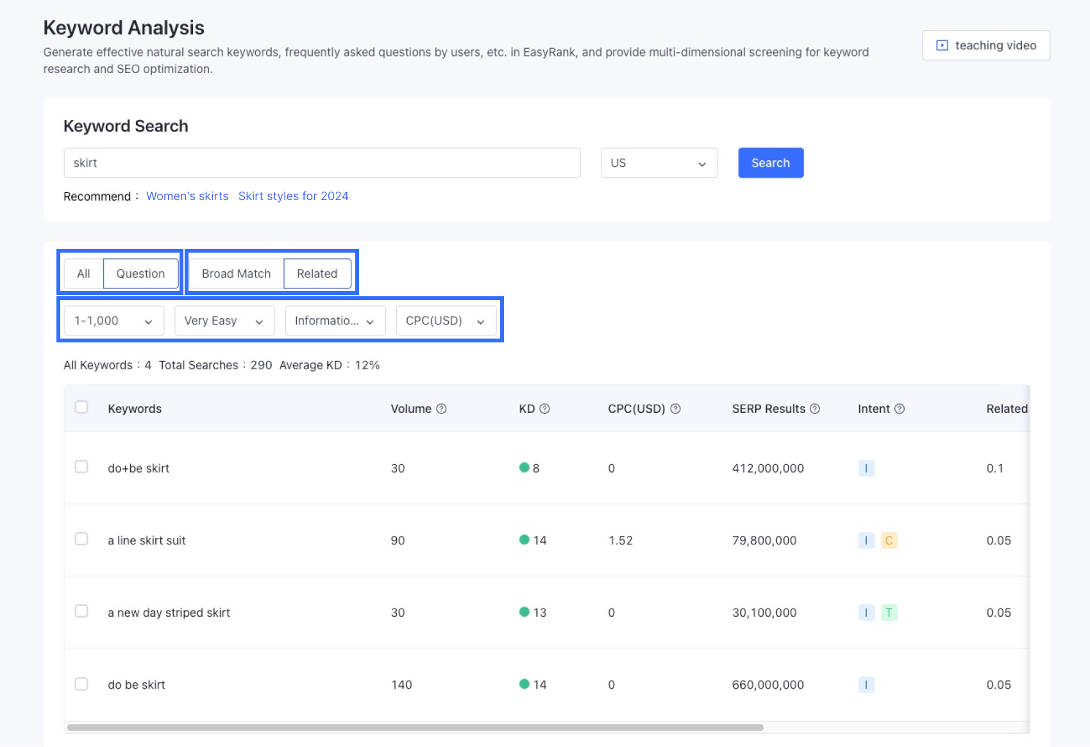Click the Women's skirts recommendation link
Viewport: 1090px width, 747px height.
click(187, 196)
